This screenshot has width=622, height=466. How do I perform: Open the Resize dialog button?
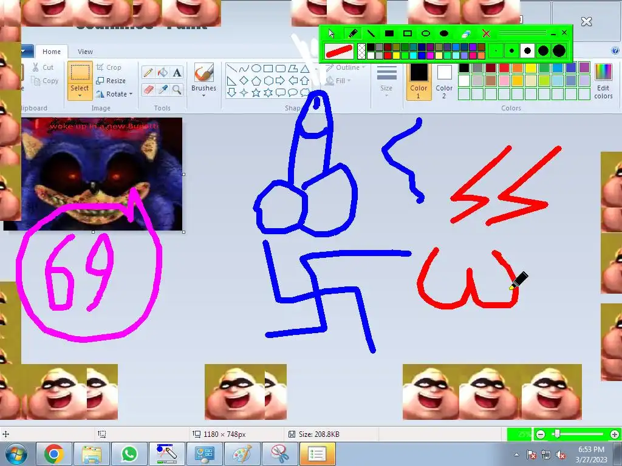[x=111, y=81]
